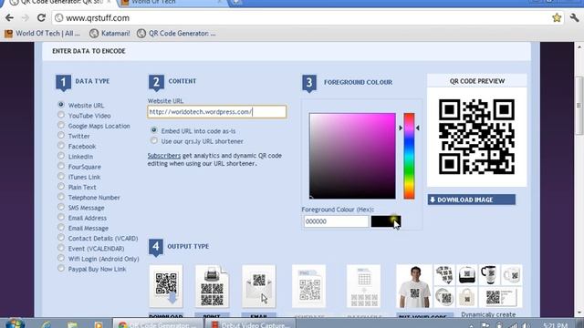Pick a shade in the colour gradient square
The image size is (584, 328).
352,156
